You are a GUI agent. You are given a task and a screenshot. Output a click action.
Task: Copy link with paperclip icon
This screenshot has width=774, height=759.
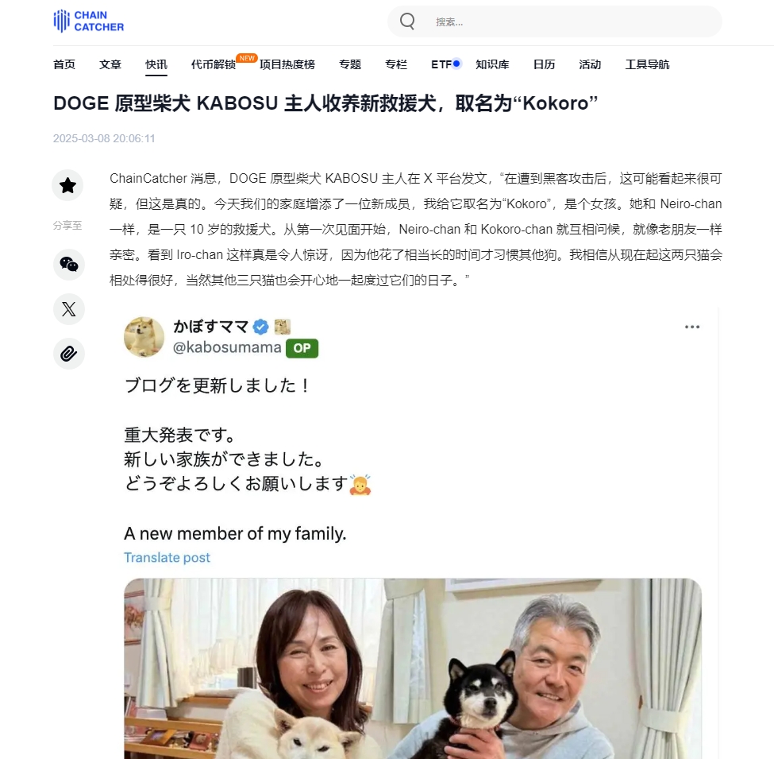68,354
